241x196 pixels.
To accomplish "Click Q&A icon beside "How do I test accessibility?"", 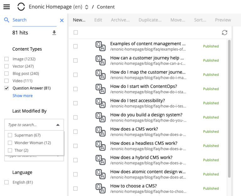I will (x=100, y=103).
